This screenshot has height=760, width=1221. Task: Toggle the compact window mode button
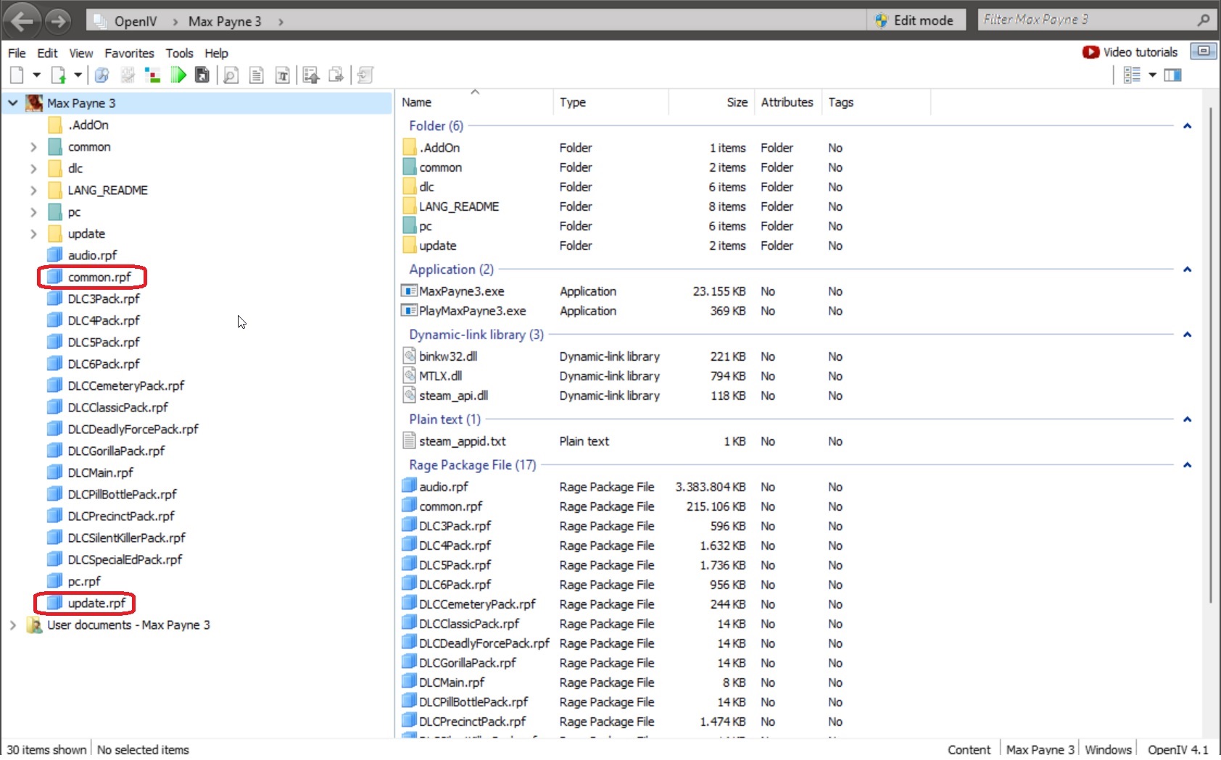click(x=1204, y=51)
